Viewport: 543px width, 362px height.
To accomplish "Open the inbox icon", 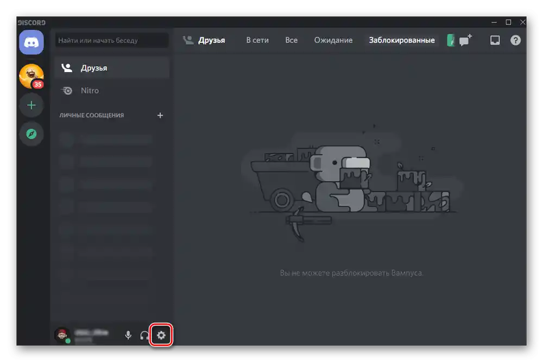I will [495, 40].
